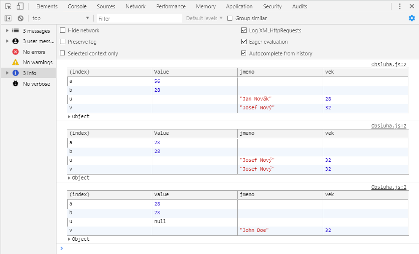
Task: Select the No warnings filter
Action: (x=37, y=62)
